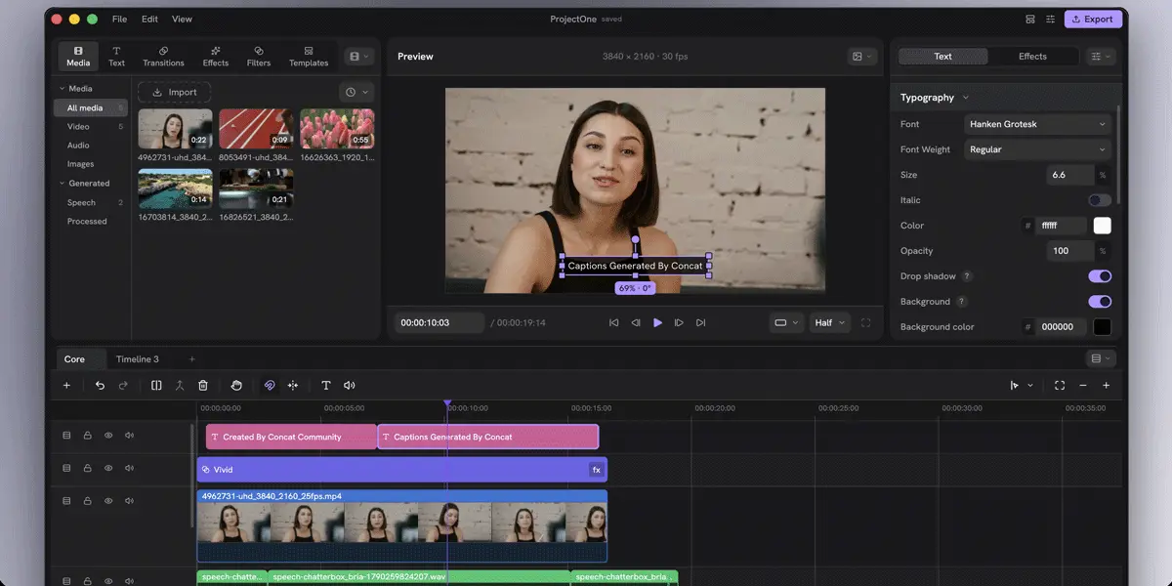
Task: Open the preview quality dropdown set to Half
Action: point(829,322)
